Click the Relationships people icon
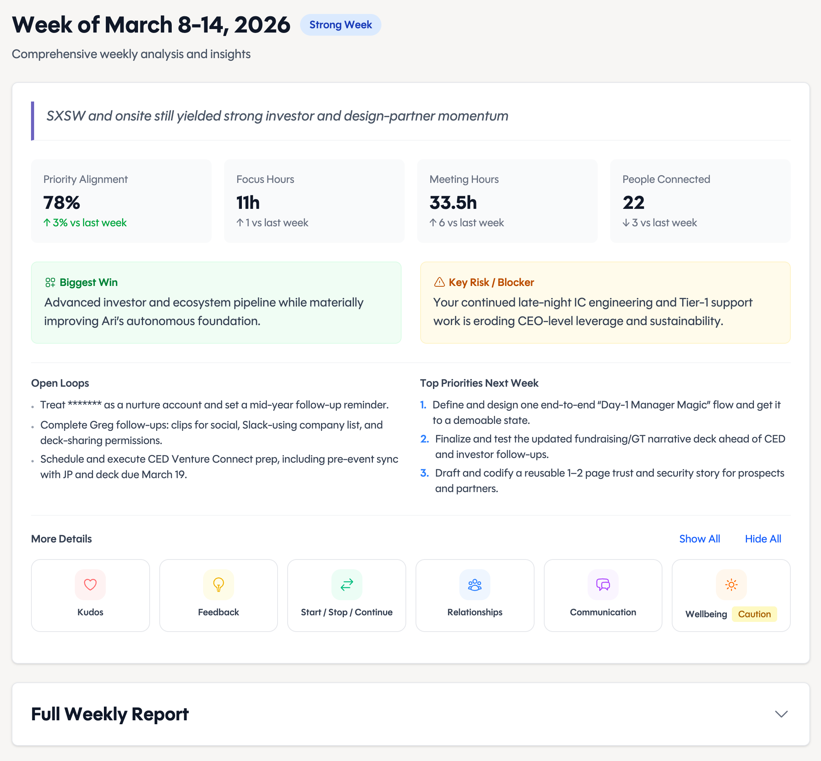The width and height of the screenshot is (821, 761). click(x=474, y=584)
